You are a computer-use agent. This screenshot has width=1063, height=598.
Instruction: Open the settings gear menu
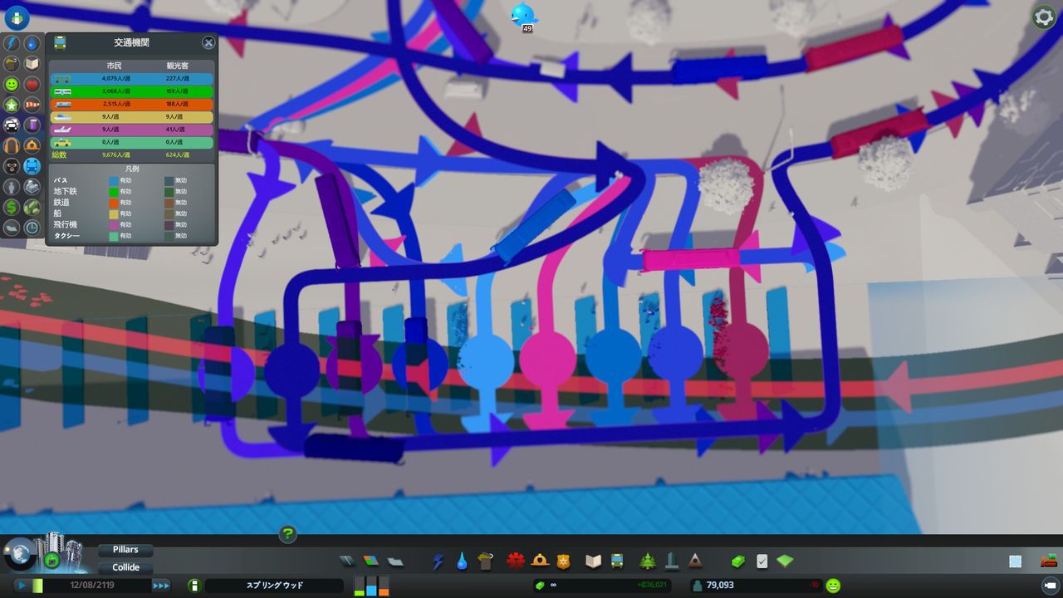click(1044, 17)
